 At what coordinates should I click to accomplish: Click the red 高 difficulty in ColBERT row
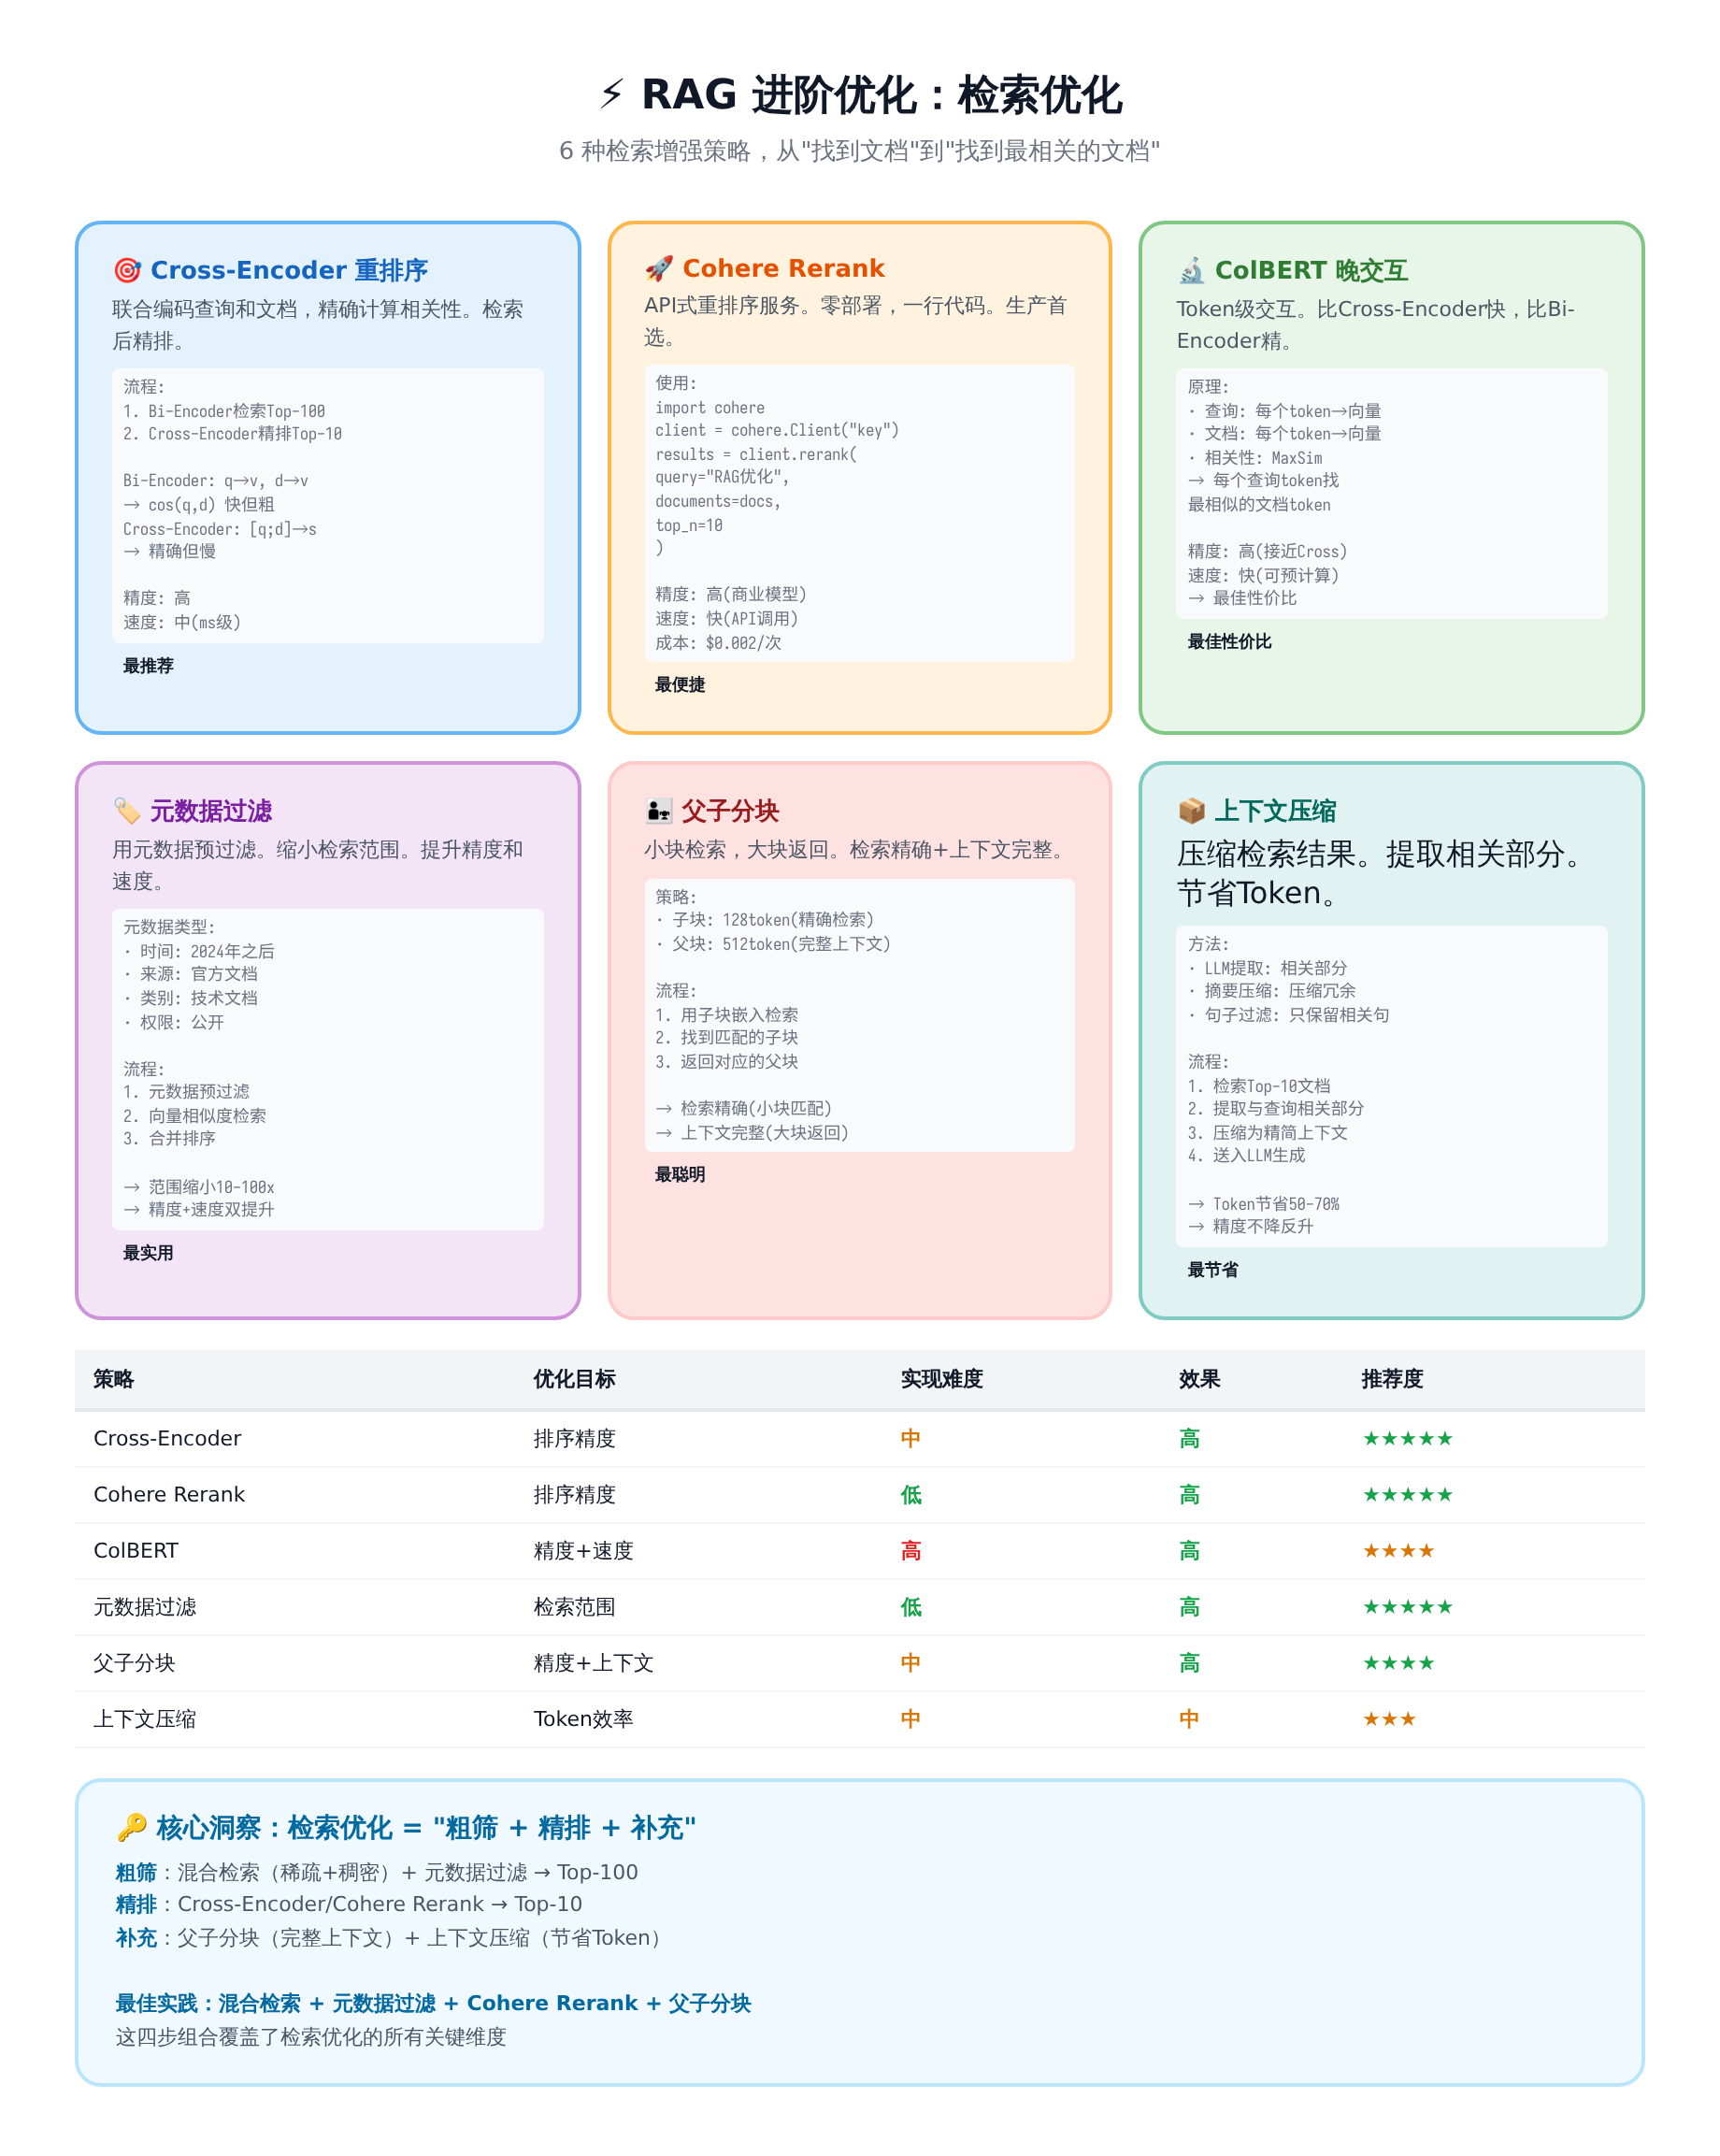pos(910,1551)
